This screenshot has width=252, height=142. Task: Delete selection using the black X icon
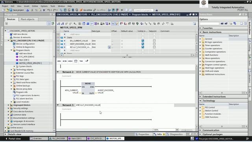(x=44, y=10)
